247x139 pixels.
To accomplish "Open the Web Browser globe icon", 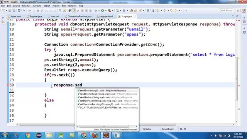I will pos(147,10).
